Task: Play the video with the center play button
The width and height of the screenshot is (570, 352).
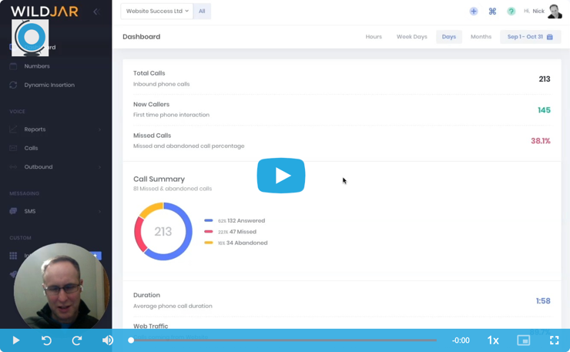Action: click(x=281, y=176)
